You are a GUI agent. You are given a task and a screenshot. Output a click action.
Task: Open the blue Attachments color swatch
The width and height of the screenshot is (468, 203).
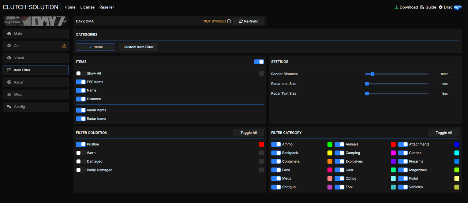click(x=457, y=144)
